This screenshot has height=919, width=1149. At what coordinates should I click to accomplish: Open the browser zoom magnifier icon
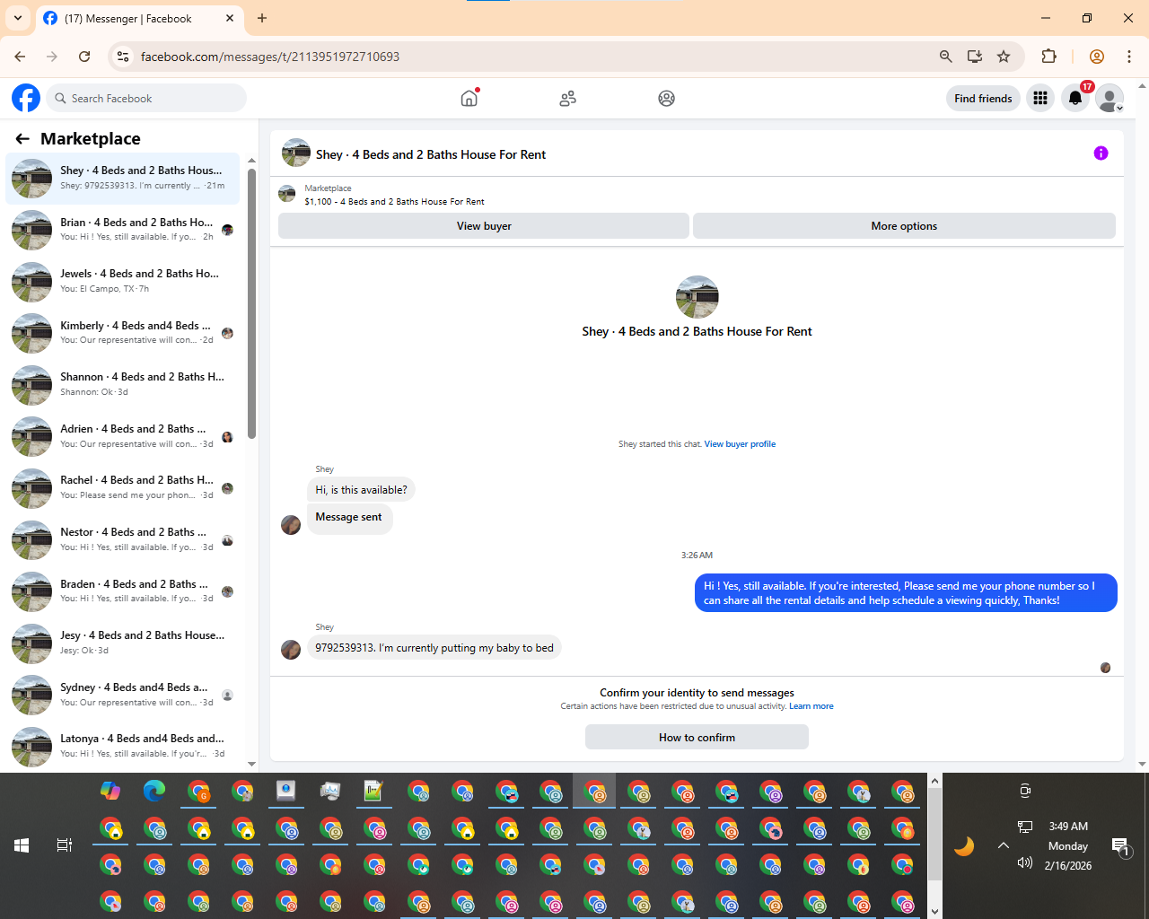coord(945,57)
